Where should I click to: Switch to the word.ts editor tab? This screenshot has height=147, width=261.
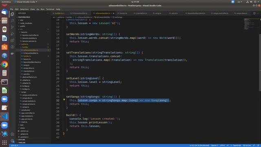174,13
